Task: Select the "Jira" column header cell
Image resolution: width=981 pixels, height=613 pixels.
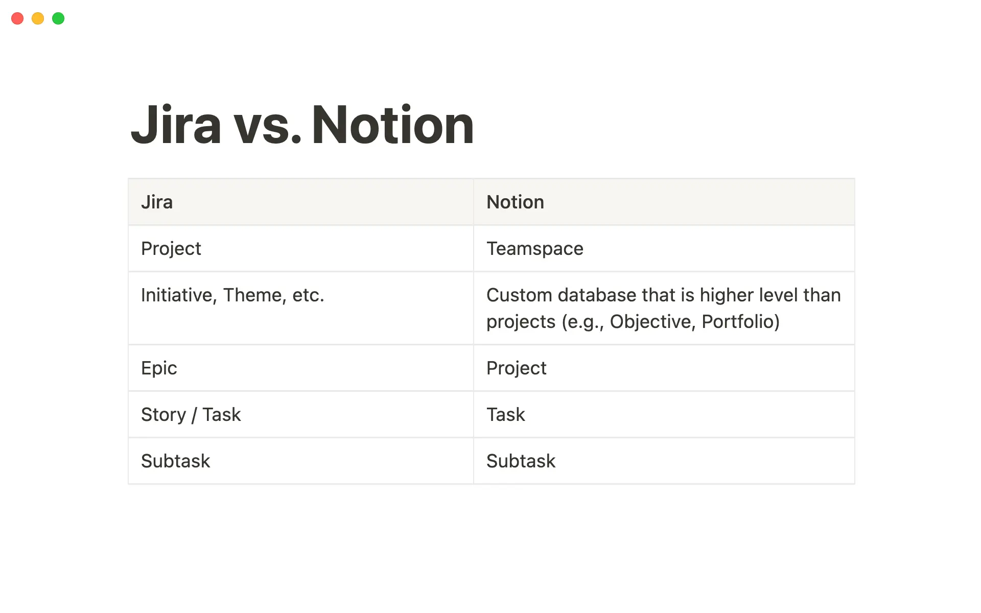Action: (300, 202)
